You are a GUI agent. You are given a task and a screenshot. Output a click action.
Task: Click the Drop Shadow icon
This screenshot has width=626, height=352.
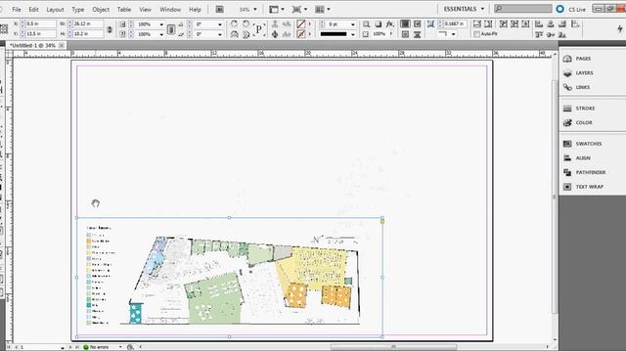click(x=378, y=24)
